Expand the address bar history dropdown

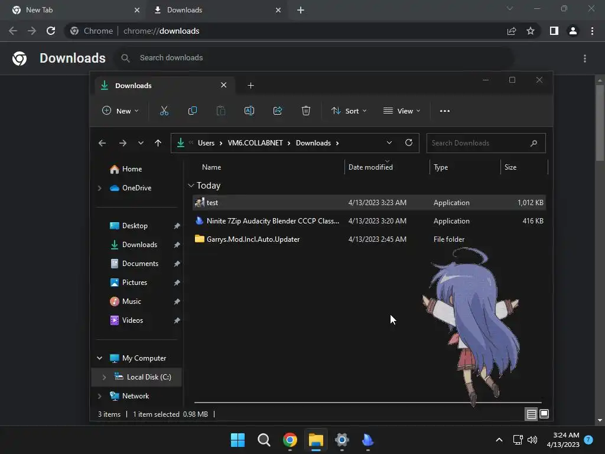389,142
